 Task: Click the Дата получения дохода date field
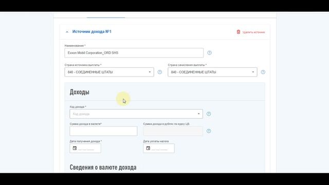coord(85,149)
